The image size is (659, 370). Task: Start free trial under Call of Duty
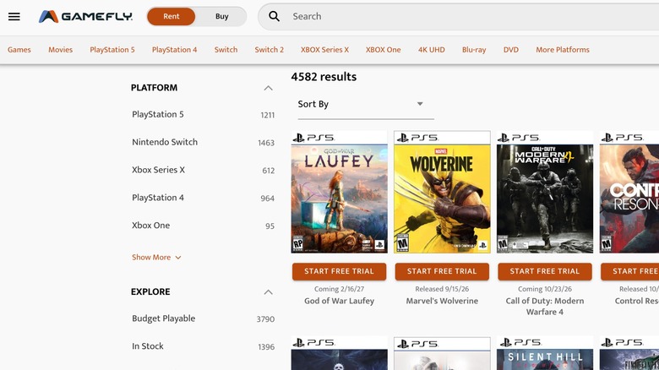coord(545,272)
